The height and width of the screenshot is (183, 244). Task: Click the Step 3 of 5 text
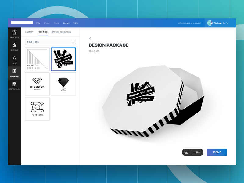[94, 51]
